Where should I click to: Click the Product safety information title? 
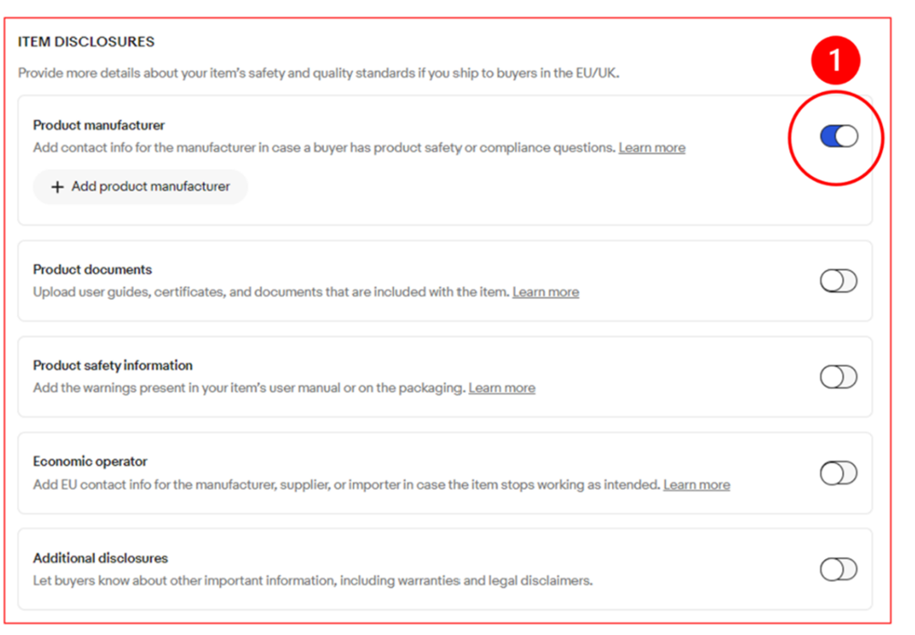(113, 366)
